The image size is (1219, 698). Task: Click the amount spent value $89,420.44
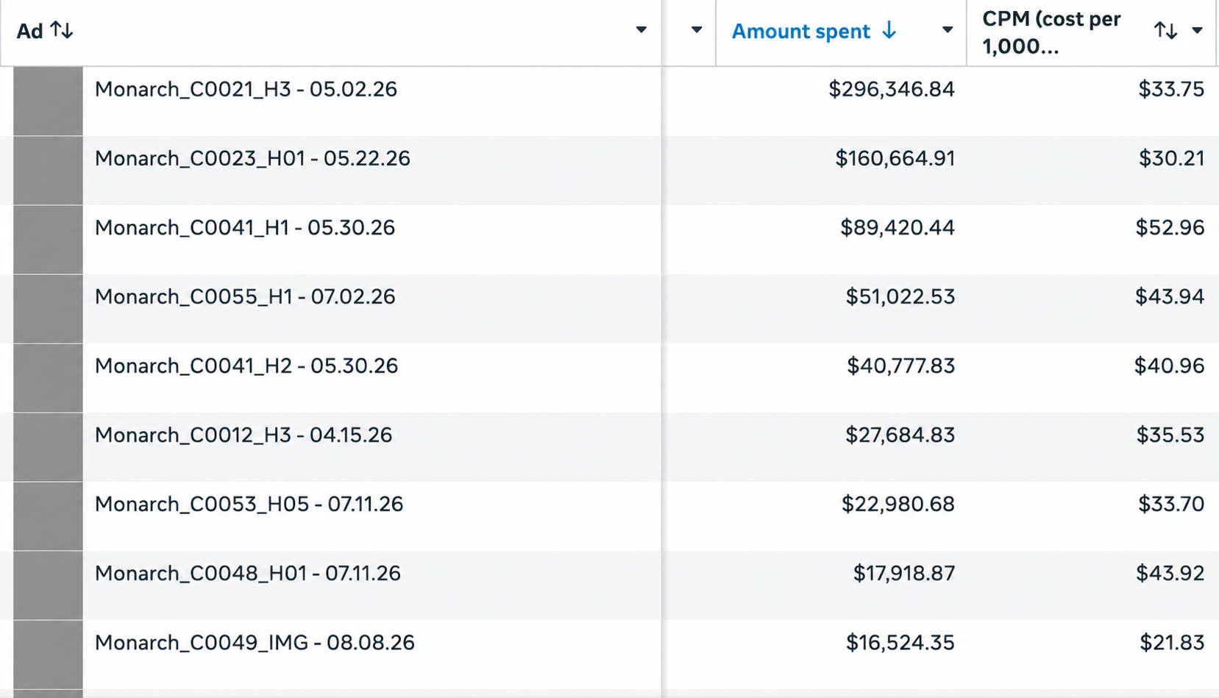click(898, 228)
